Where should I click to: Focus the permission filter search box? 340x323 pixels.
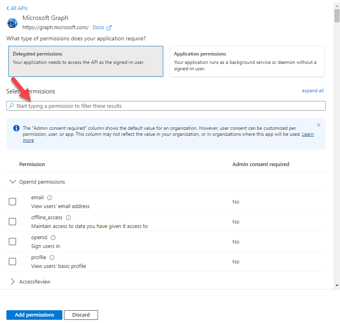pyautogui.click(x=166, y=106)
